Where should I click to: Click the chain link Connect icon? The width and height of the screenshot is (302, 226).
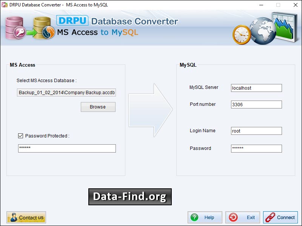(x=271, y=217)
